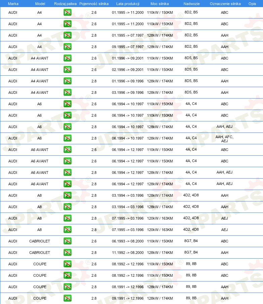Click AUDI in the row with AAH, AFC, AEJ
Screen dimensions: 263x304
pyautogui.click(x=12, y=138)
